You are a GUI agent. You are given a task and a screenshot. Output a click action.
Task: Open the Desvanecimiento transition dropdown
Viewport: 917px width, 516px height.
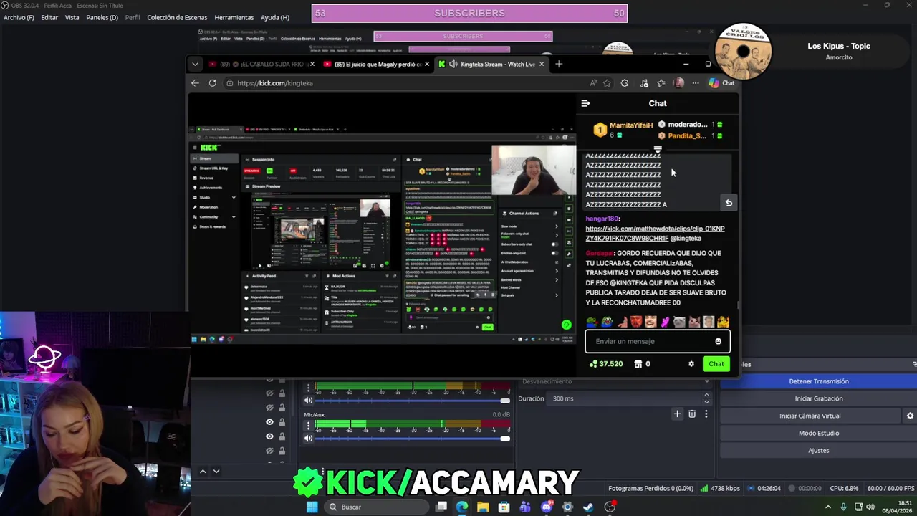tap(615, 381)
